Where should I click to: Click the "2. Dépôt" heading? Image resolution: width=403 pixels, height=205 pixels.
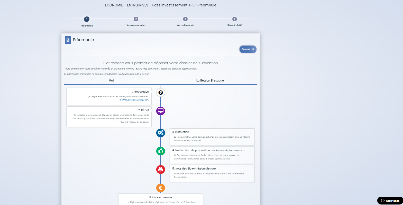click(144, 110)
